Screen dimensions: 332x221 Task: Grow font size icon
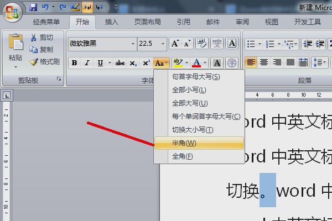click(175, 43)
